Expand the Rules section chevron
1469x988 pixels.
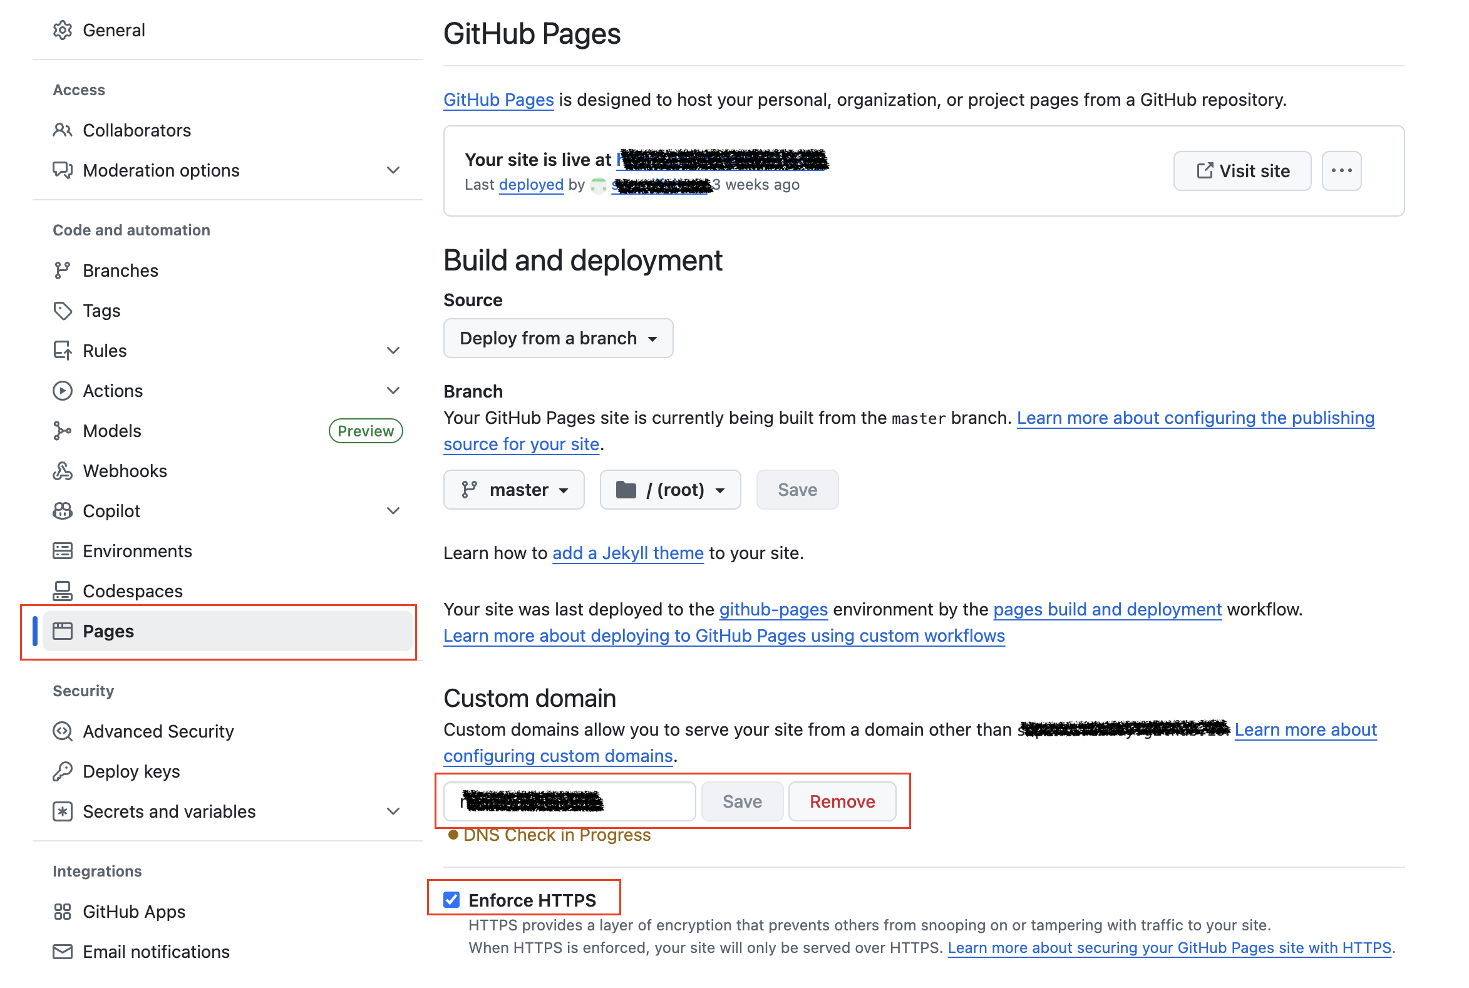393,351
